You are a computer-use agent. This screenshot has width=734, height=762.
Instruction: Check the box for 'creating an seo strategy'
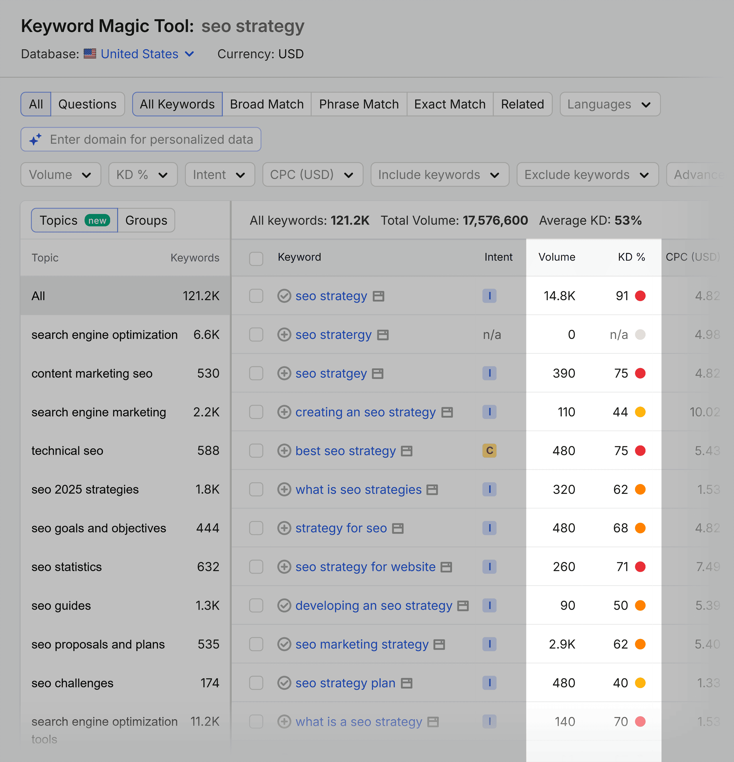click(x=256, y=412)
